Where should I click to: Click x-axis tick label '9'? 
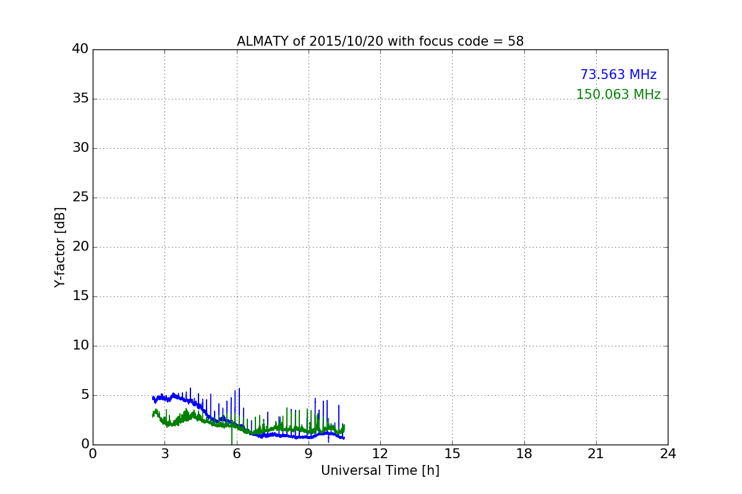pos(309,454)
